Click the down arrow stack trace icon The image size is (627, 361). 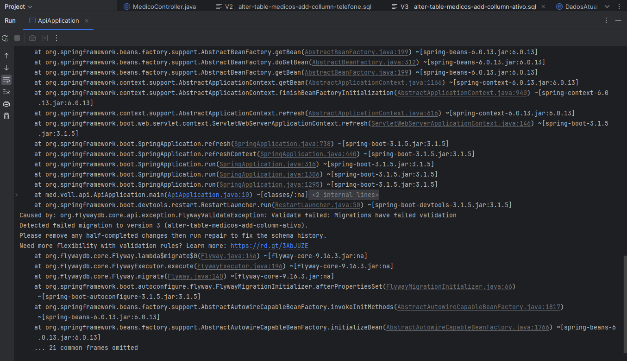(6, 68)
